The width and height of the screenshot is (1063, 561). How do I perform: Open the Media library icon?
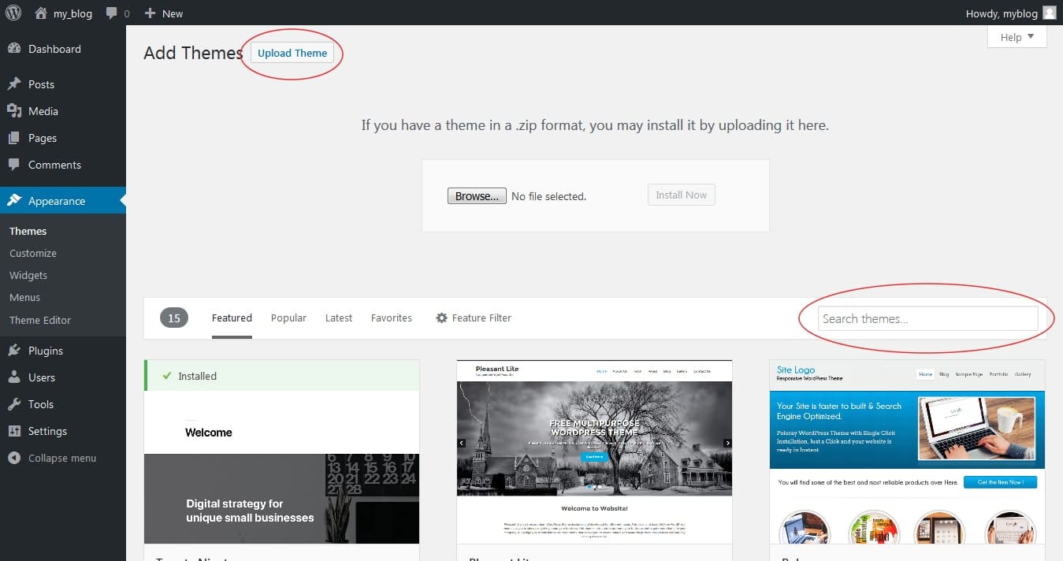pos(14,111)
